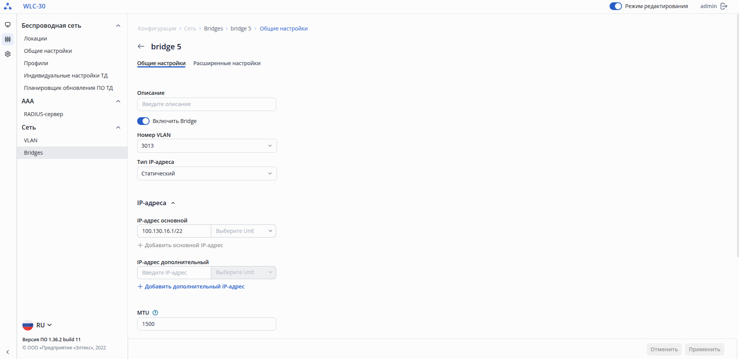Open the RU language selector

[37, 325]
